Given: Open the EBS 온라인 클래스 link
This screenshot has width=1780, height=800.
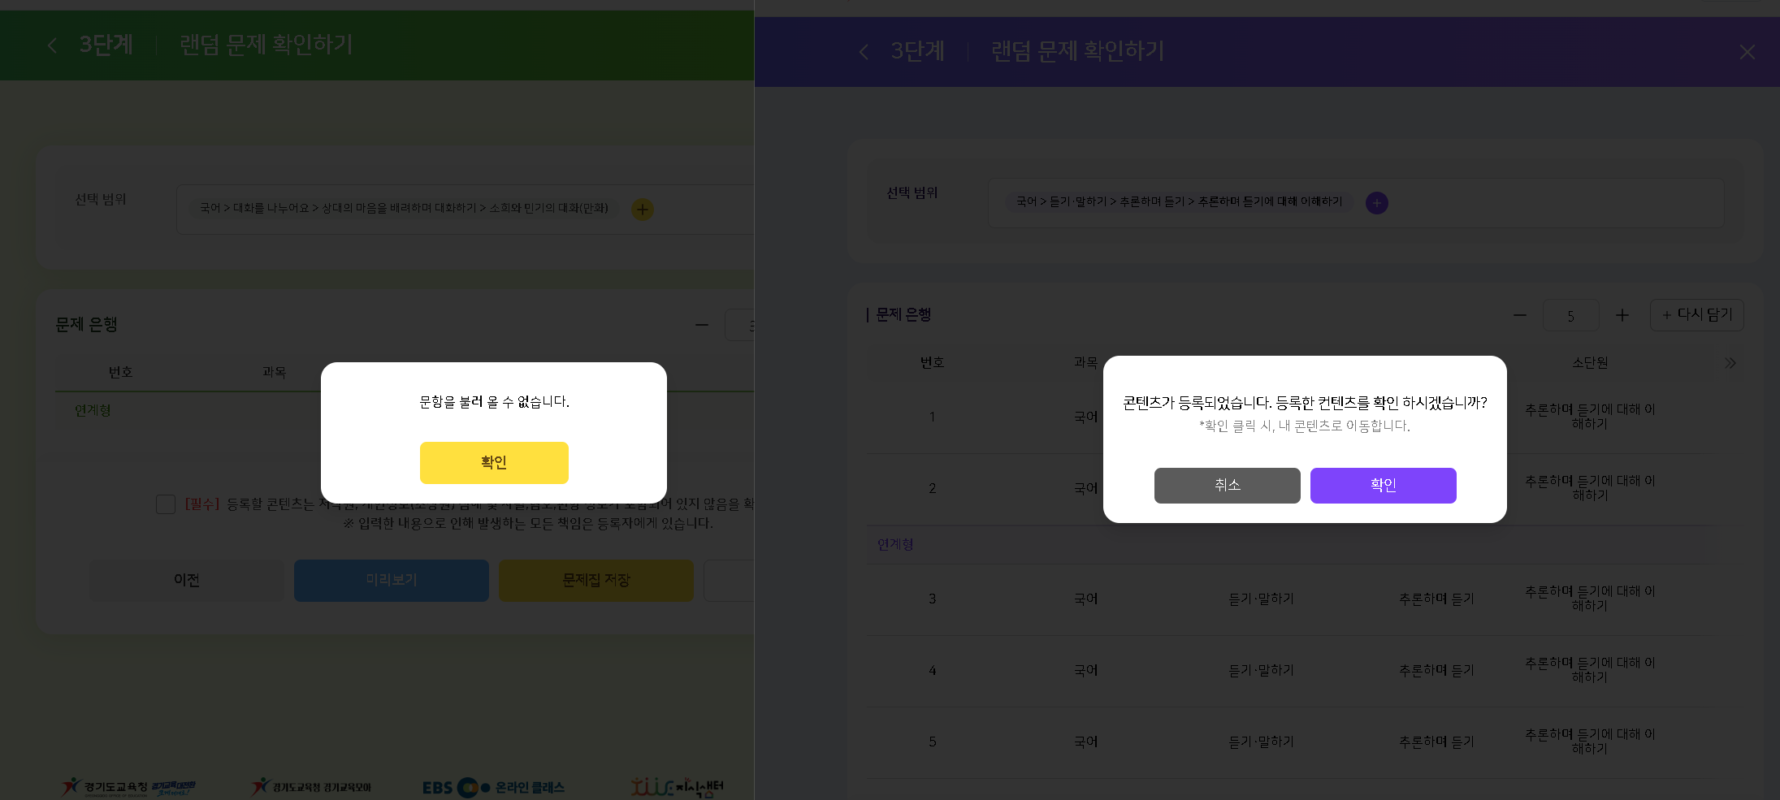Looking at the screenshot, I should 493,787.
